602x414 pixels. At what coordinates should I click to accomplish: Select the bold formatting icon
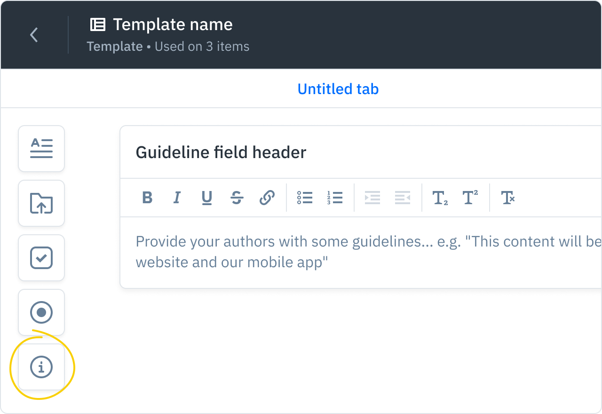click(x=147, y=198)
